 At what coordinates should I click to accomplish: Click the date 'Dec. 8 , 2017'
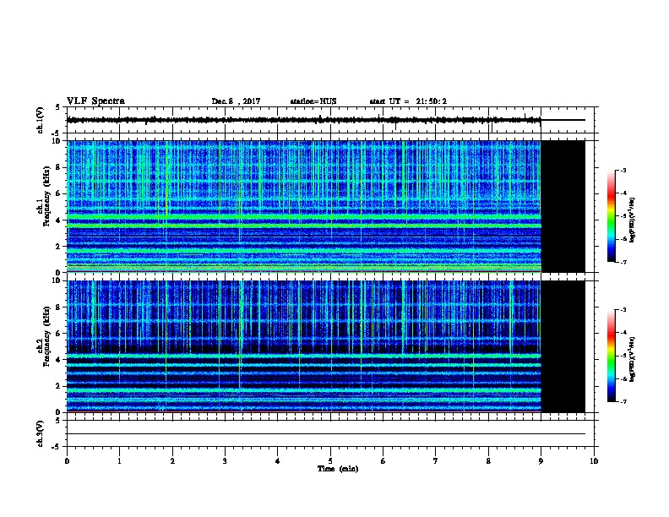click(x=236, y=101)
